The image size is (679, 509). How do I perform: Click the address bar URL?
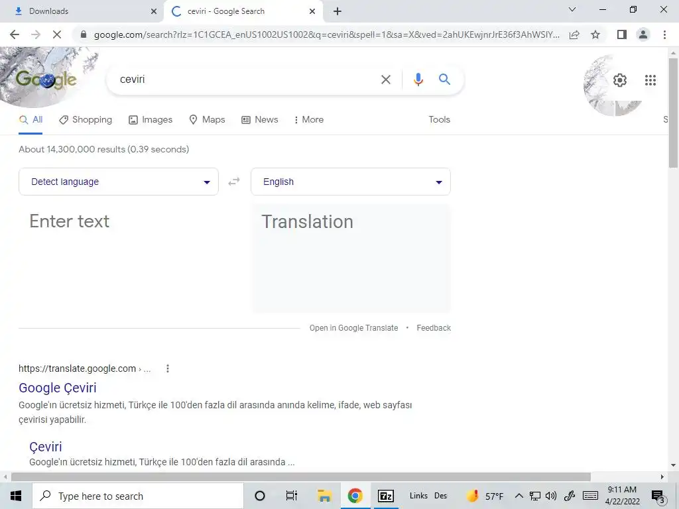click(326, 34)
